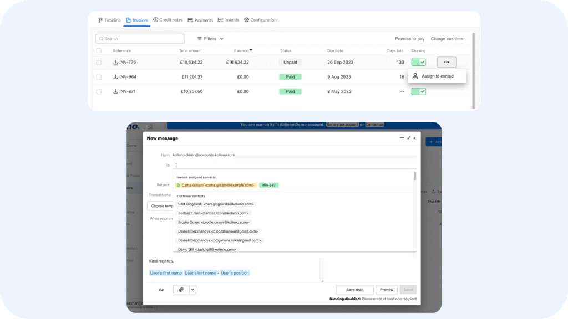Tick the checkbox for row INV-964
This screenshot has height=319, width=568.
click(99, 77)
